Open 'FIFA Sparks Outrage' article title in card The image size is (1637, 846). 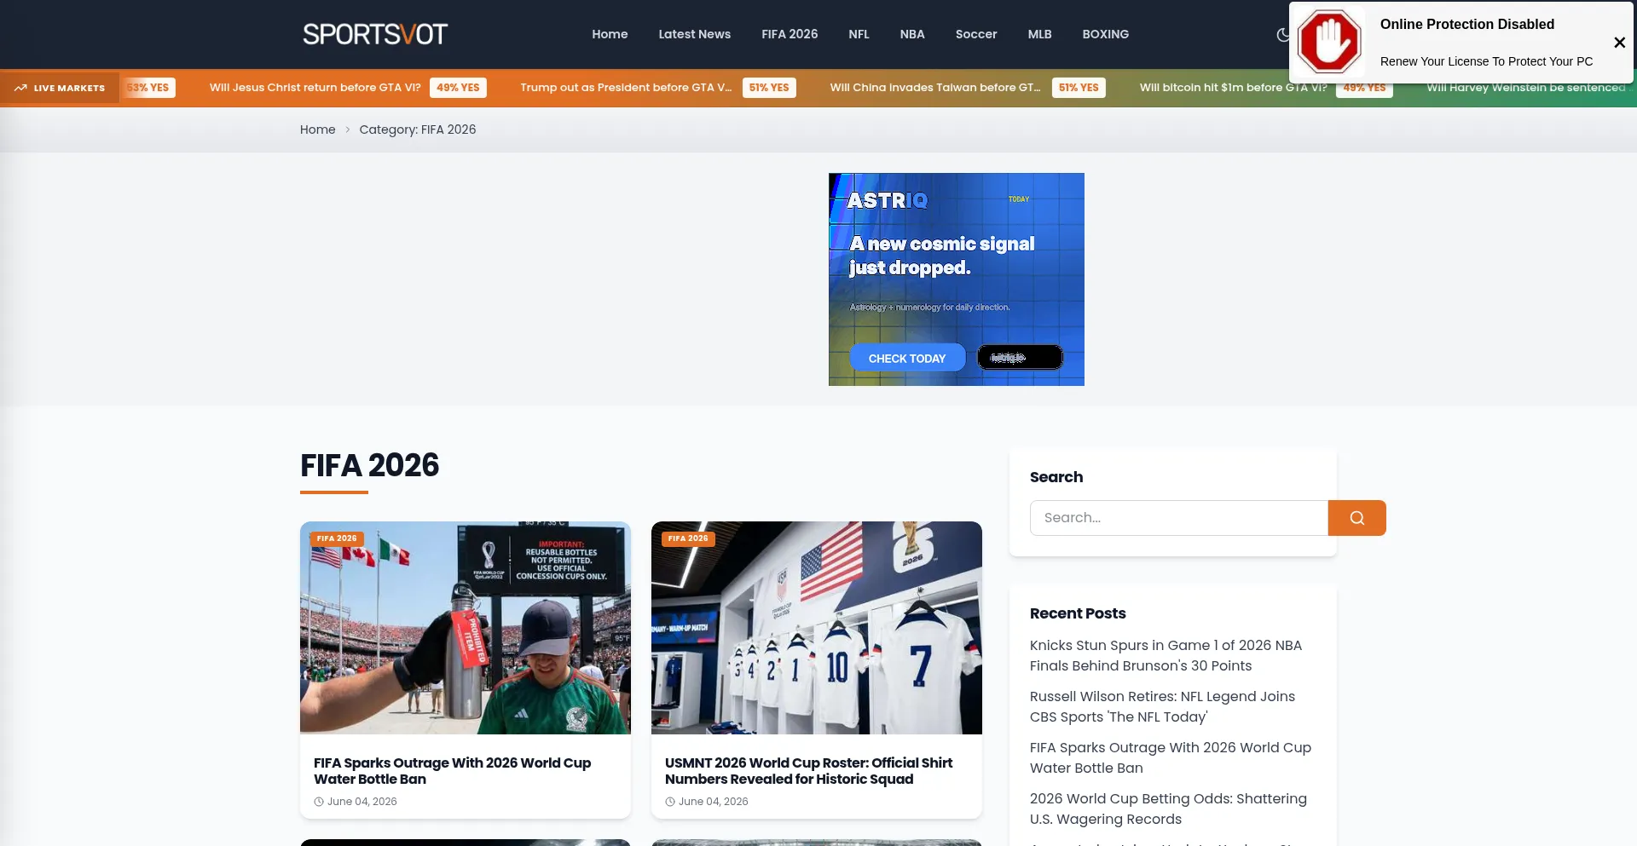[x=452, y=771]
